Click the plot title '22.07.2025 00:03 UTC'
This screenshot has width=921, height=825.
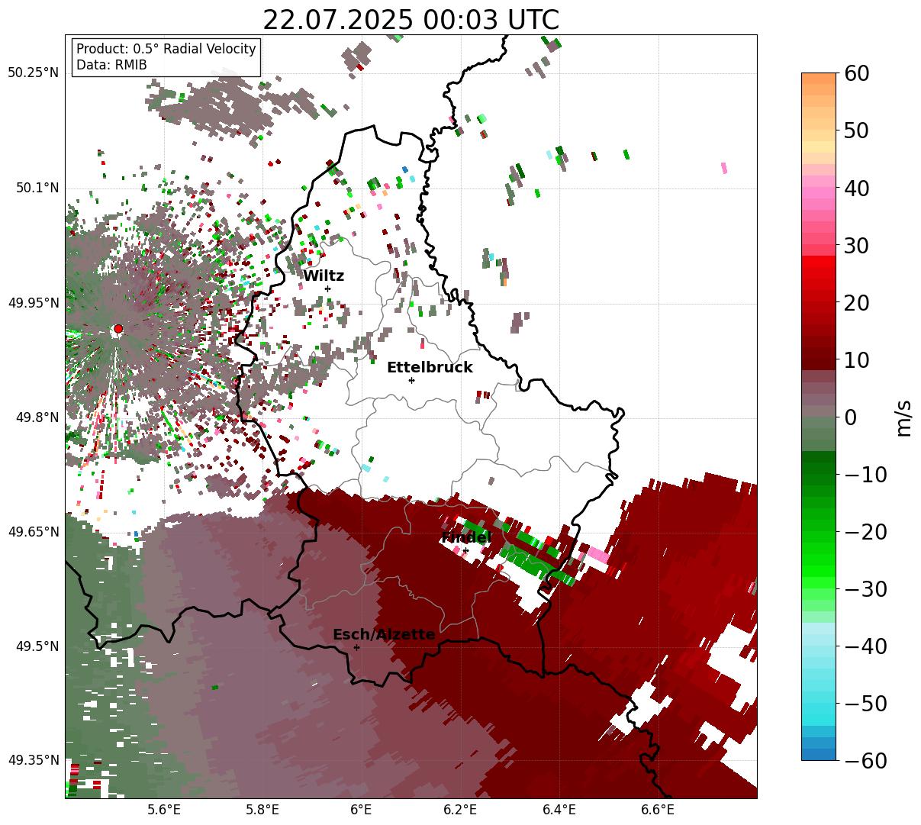pos(411,20)
